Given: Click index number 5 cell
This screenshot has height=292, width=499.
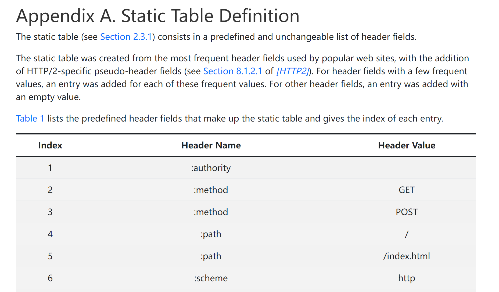Looking at the screenshot, I should [50, 256].
